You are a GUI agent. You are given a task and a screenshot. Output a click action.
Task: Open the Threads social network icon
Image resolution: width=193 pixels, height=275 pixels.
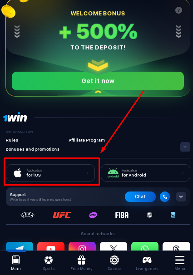tap(176, 246)
